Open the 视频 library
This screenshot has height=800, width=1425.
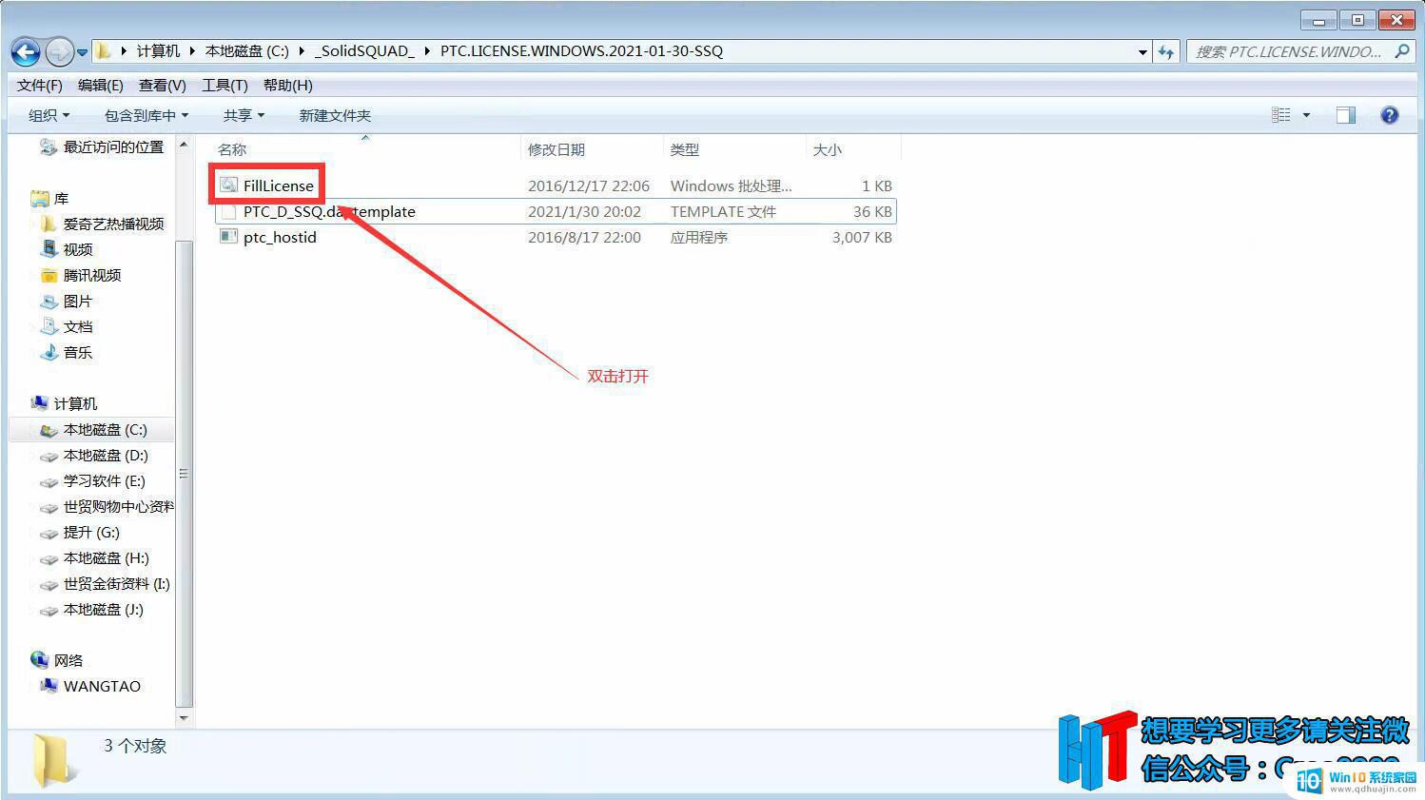click(x=78, y=249)
